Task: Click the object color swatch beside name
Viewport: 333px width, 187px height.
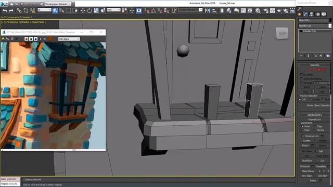Action: 330,20
